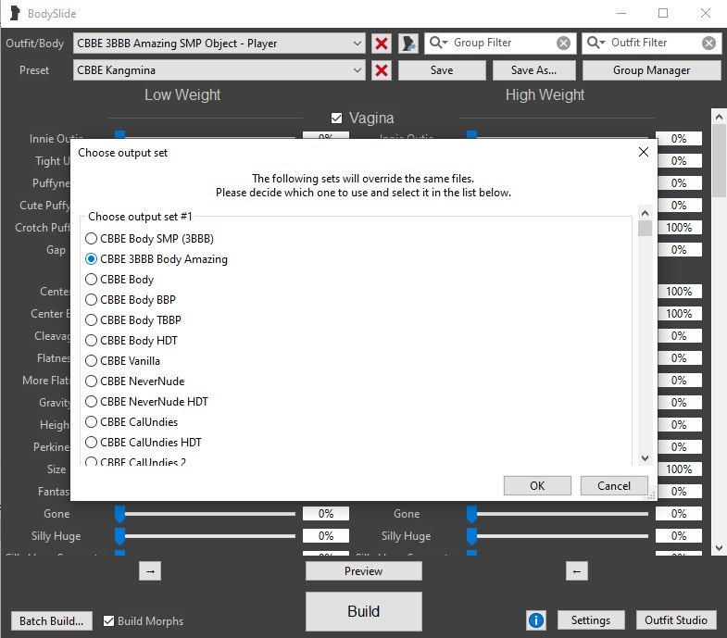Toggle the Build Morphs checkbox
727x638 pixels.
point(109,620)
